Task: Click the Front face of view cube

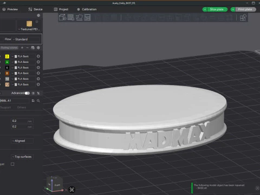Action: click(57, 185)
